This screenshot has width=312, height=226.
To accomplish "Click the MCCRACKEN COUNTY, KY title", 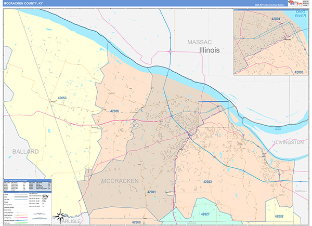I will click(x=22, y=3).
